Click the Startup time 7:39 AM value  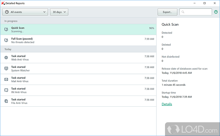point(177,97)
